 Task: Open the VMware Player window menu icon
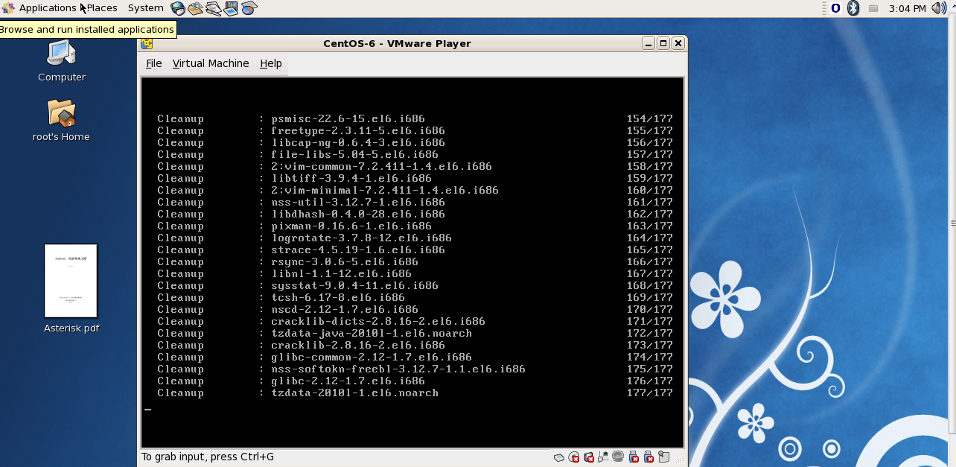pyautogui.click(x=147, y=43)
